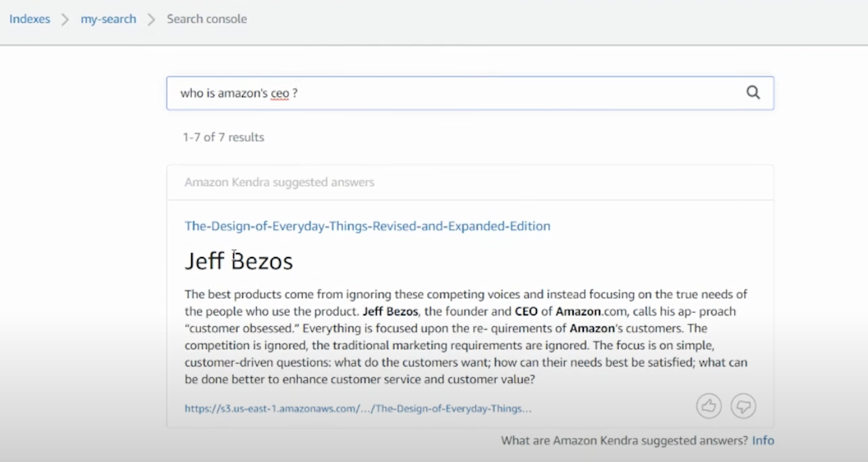
Task: Click the Info link about suggested answers
Action: (763, 441)
